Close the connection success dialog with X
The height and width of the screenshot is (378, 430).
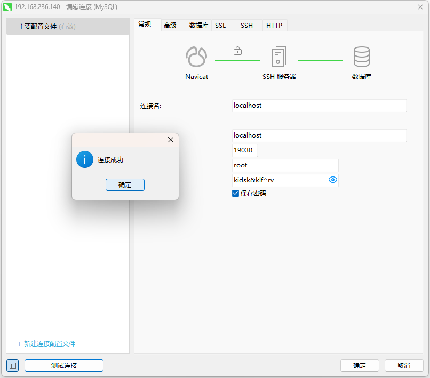pyautogui.click(x=171, y=140)
